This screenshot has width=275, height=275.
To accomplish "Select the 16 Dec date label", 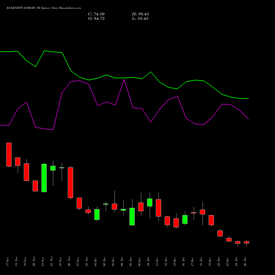I will (184, 261).
